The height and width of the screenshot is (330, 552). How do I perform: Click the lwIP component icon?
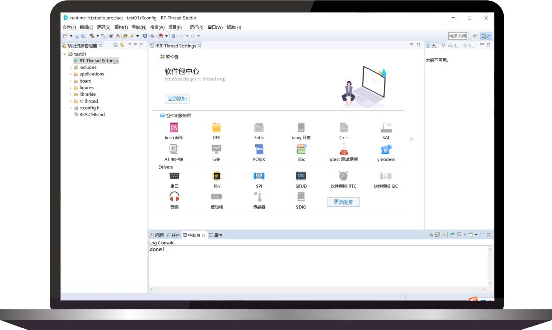coord(216,149)
